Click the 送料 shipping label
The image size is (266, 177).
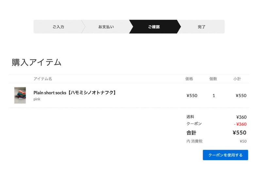190,117
